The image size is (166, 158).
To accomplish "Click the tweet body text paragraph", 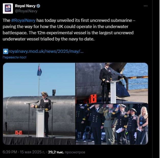I will point(69,30).
